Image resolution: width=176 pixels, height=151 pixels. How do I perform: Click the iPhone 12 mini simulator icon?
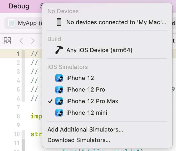click(x=59, y=113)
